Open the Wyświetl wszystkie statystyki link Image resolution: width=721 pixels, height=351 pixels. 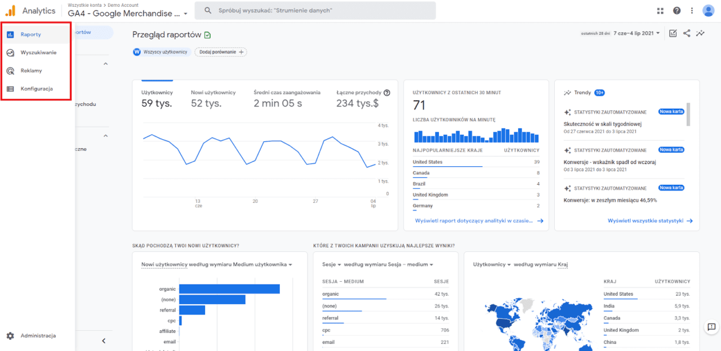pyautogui.click(x=650, y=221)
